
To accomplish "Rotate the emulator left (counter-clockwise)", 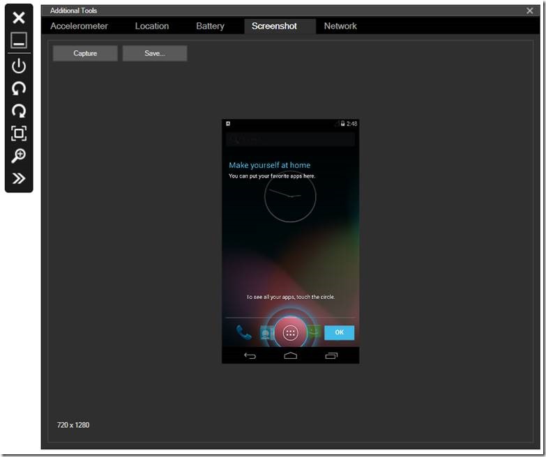I will click(x=19, y=88).
